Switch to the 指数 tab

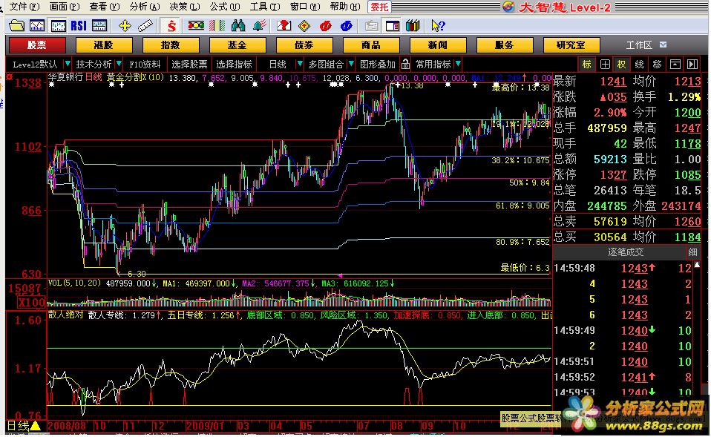pyautogui.click(x=171, y=45)
